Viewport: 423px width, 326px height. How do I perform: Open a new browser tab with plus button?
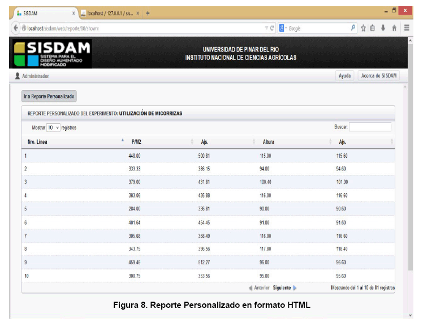148,13
